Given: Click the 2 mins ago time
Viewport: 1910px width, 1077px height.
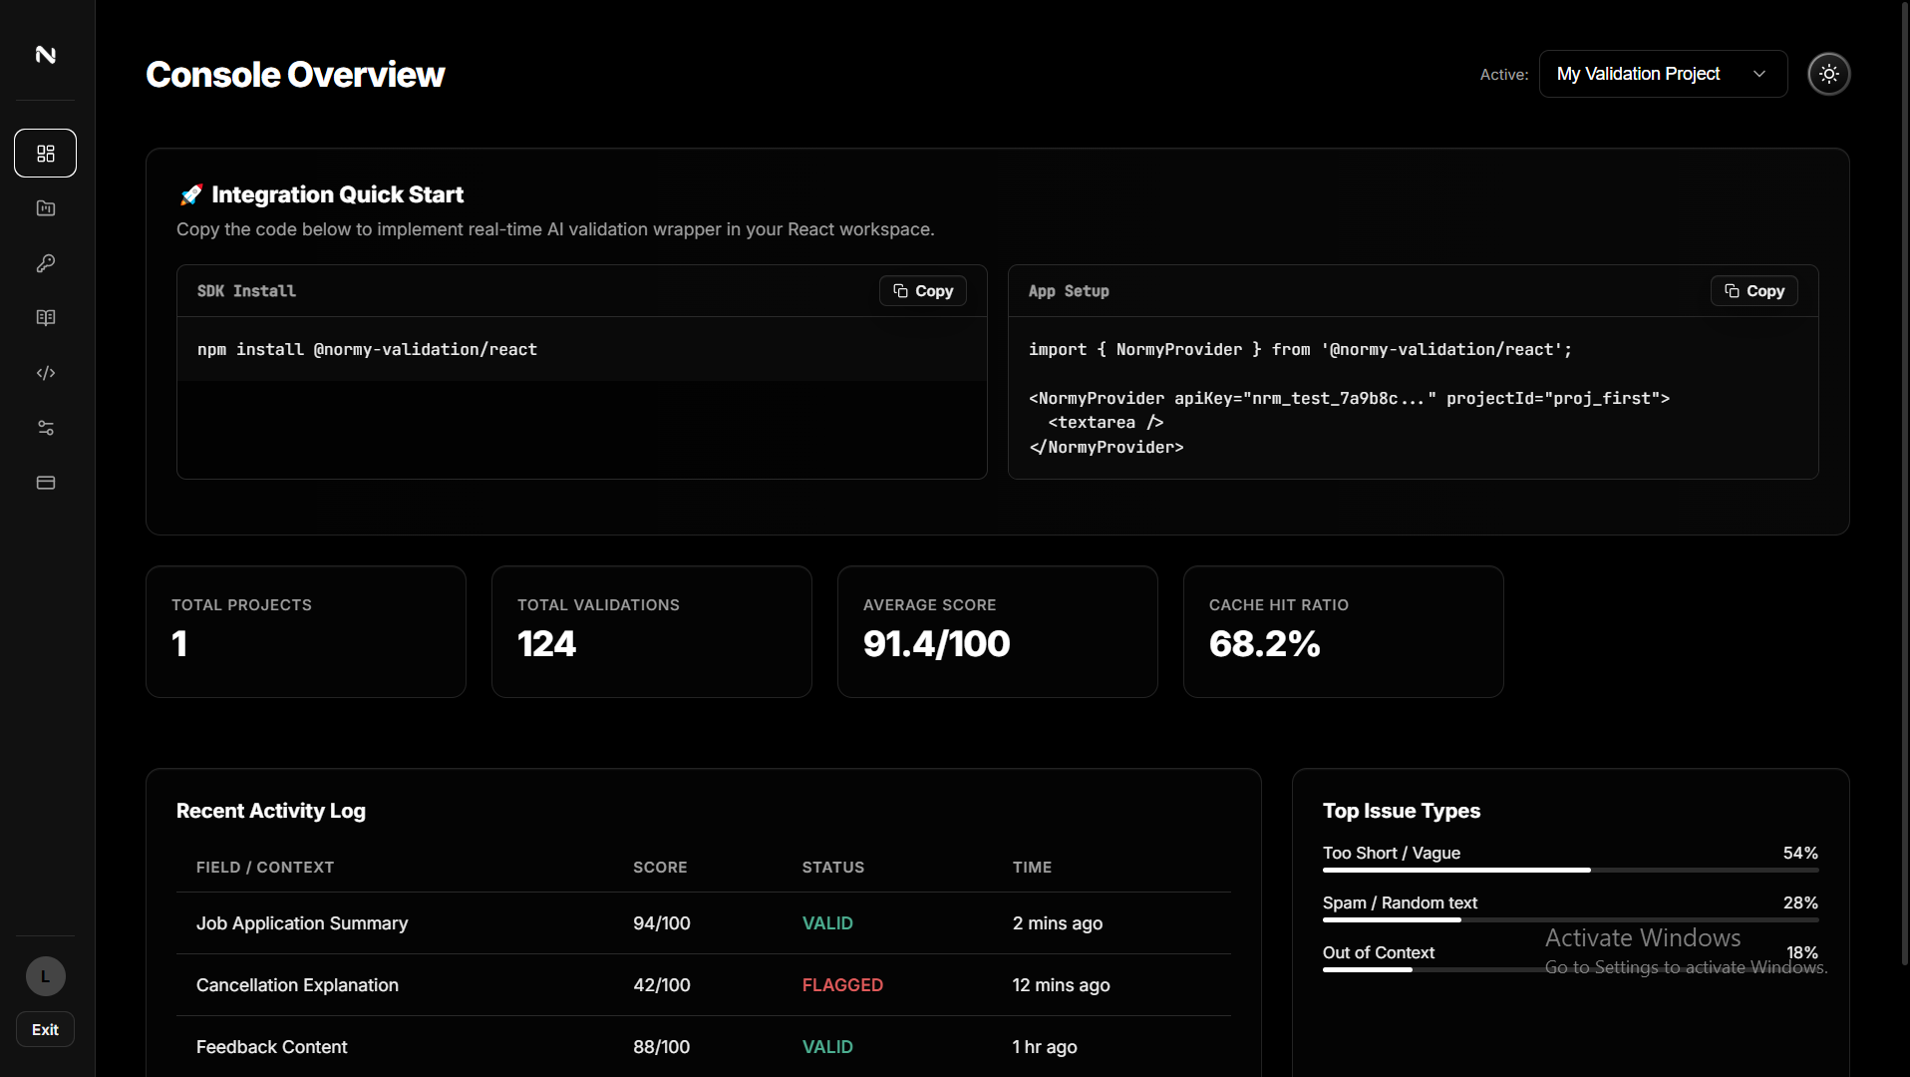Looking at the screenshot, I should click(1058, 923).
